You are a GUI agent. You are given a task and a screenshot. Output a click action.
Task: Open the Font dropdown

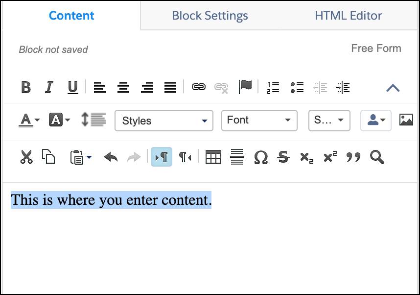(259, 121)
